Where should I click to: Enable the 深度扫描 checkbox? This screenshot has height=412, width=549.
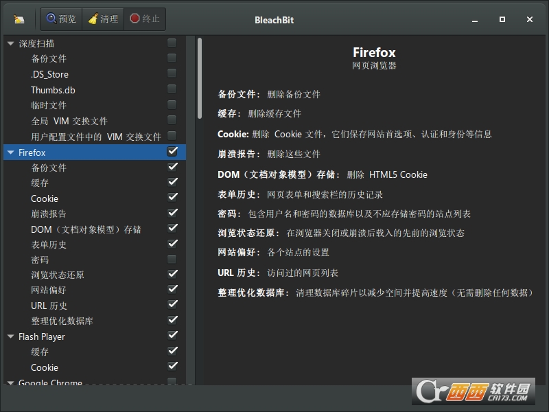coord(172,43)
